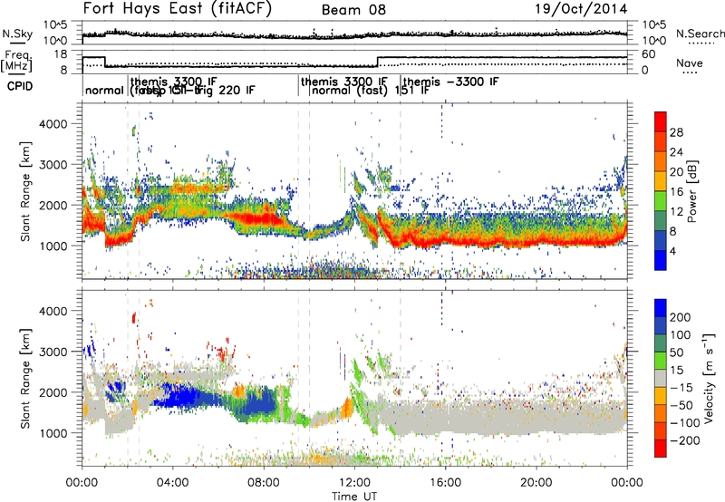The image size is (725, 502).
Task: Click the 'Slant Range [km]' label of velocity panel
Action: [25, 378]
